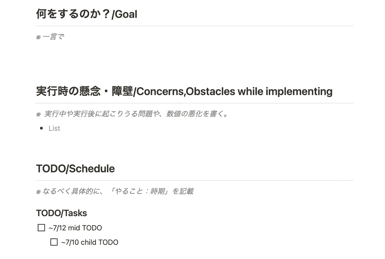Click the ※ mark before なるべく具体的に
Screen dimensions: 385x259
(x=38, y=192)
